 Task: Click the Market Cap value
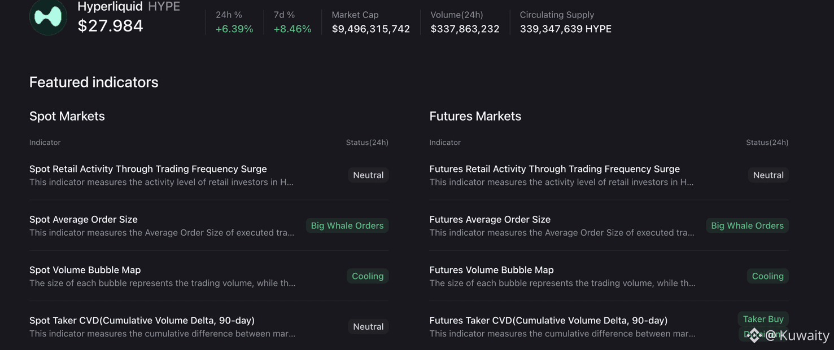coord(371,29)
